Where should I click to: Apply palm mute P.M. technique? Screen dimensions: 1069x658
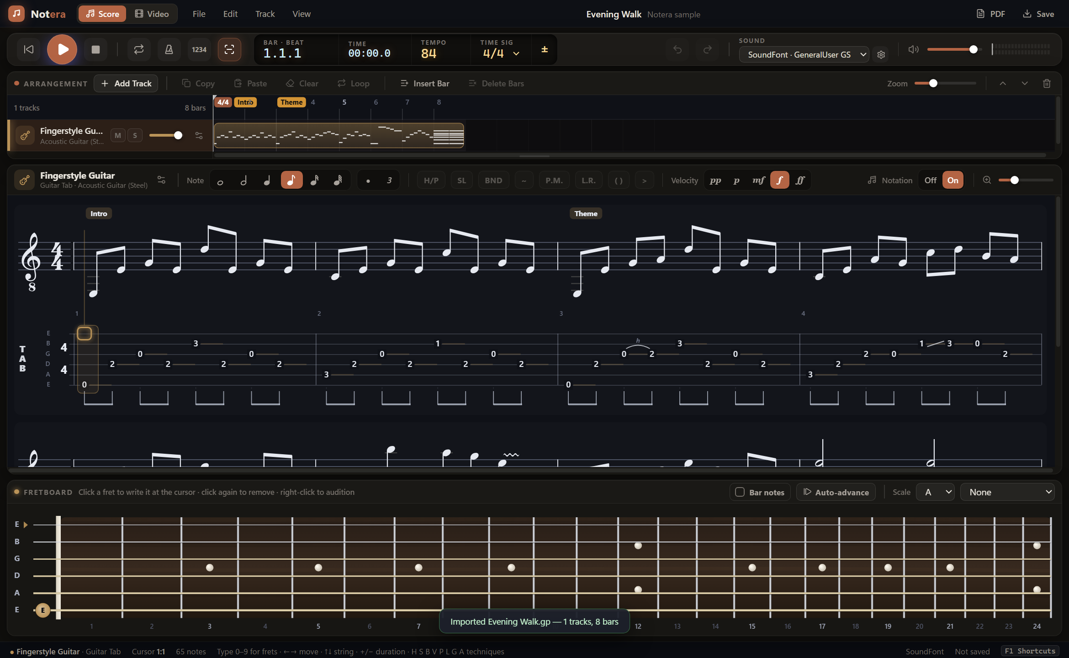click(x=554, y=180)
